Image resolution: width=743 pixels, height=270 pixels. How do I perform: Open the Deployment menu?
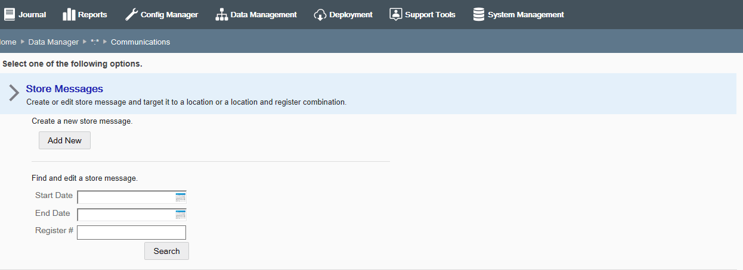[x=343, y=14]
